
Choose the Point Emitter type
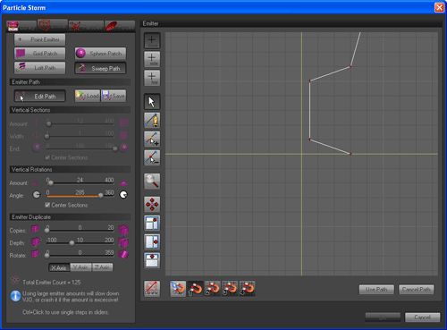point(40,39)
